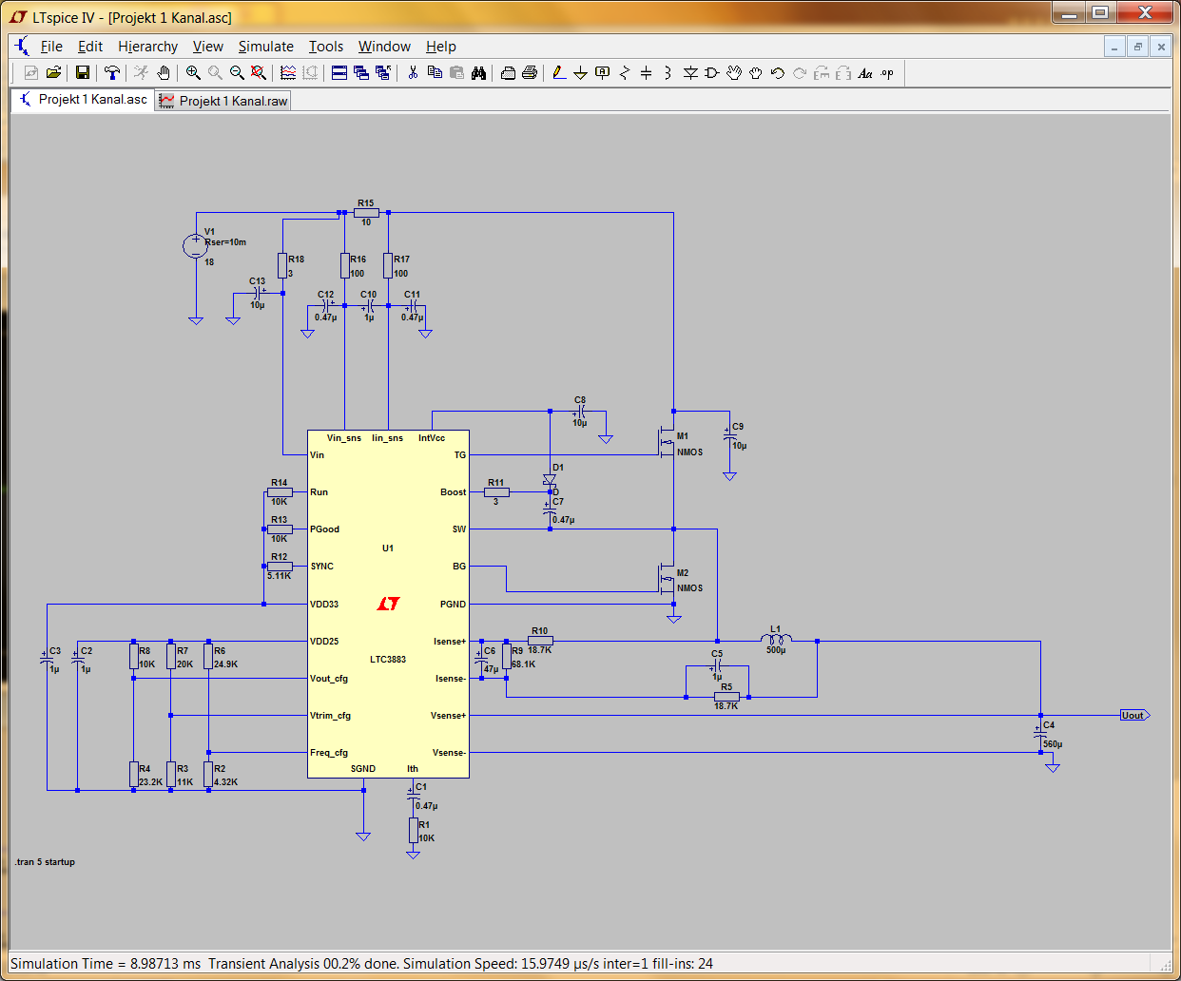The width and height of the screenshot is (1181, 981).
Task: Click the New Schematic toolbar icon
Action: click(x=31, y=73)
